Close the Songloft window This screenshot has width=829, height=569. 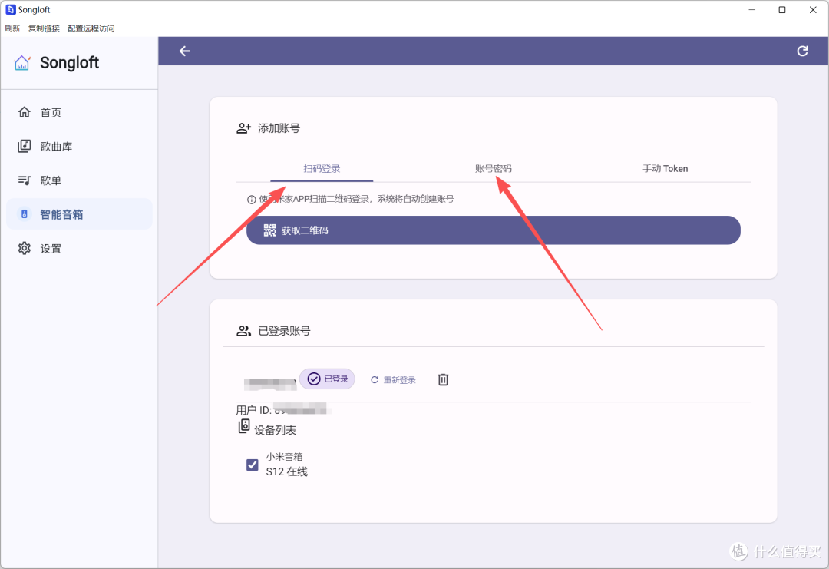813,9
